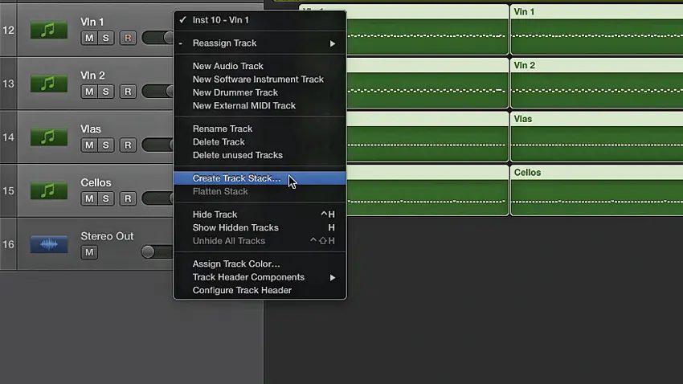The height and width of the screenshot is (384, 683).
Task: Click the Stereo Out waveform icon
Action: tap(48, 244)
